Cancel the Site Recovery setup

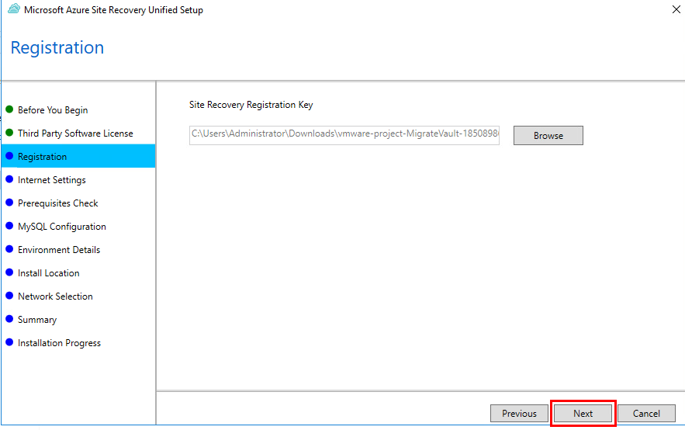[x=646, y=414]
